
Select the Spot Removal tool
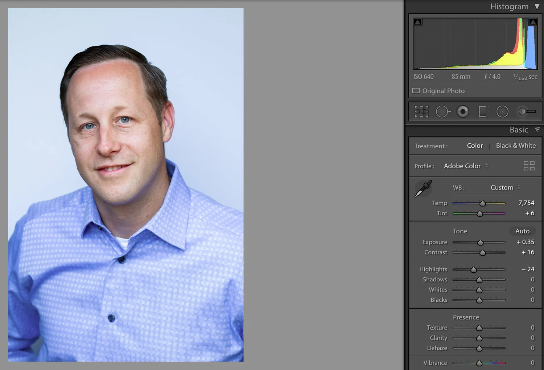coord(443,111)
